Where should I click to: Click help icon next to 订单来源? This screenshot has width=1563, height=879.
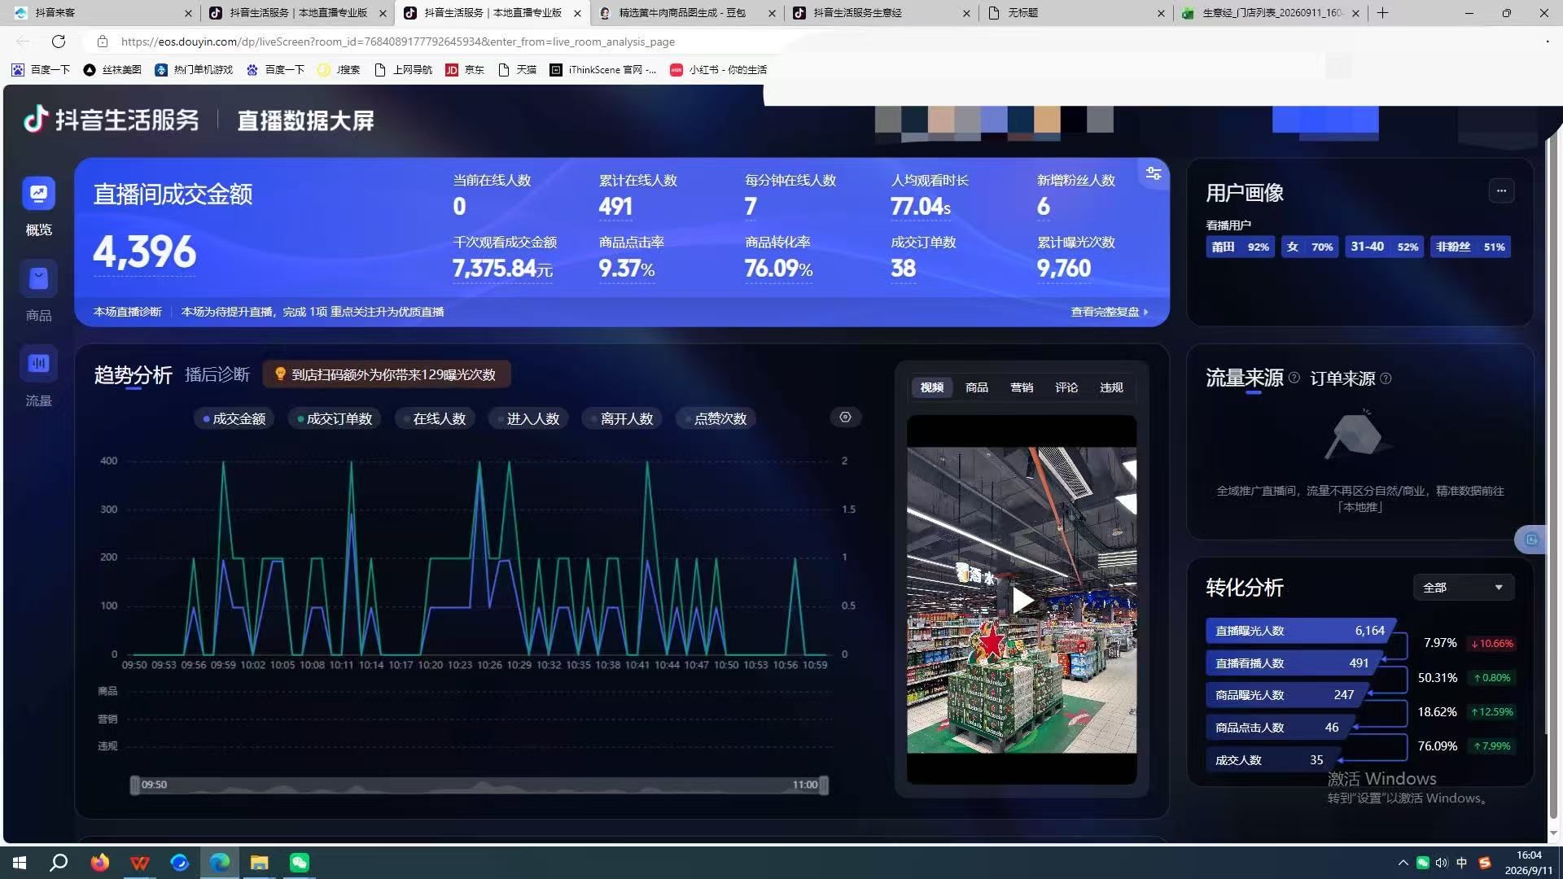[1386, 378]
